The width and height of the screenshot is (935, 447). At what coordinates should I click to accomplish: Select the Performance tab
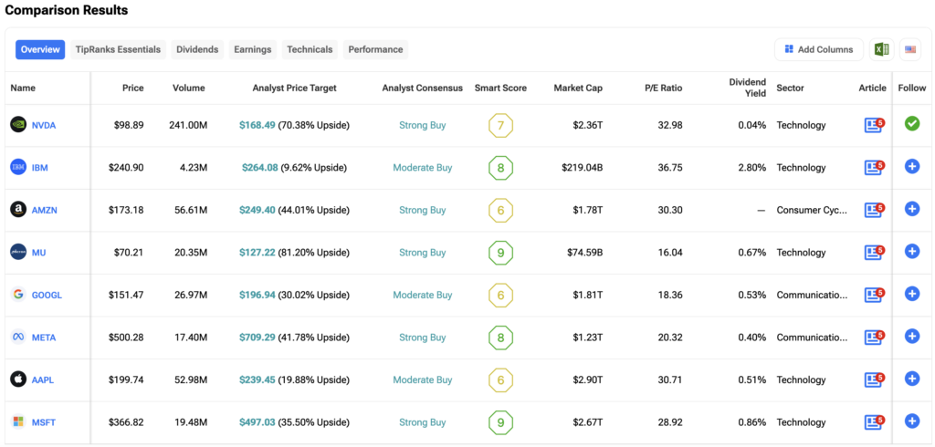click(x=375, y=49)
